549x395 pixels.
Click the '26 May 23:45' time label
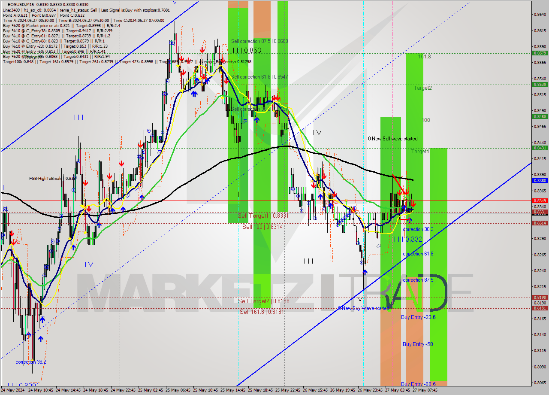371,390
